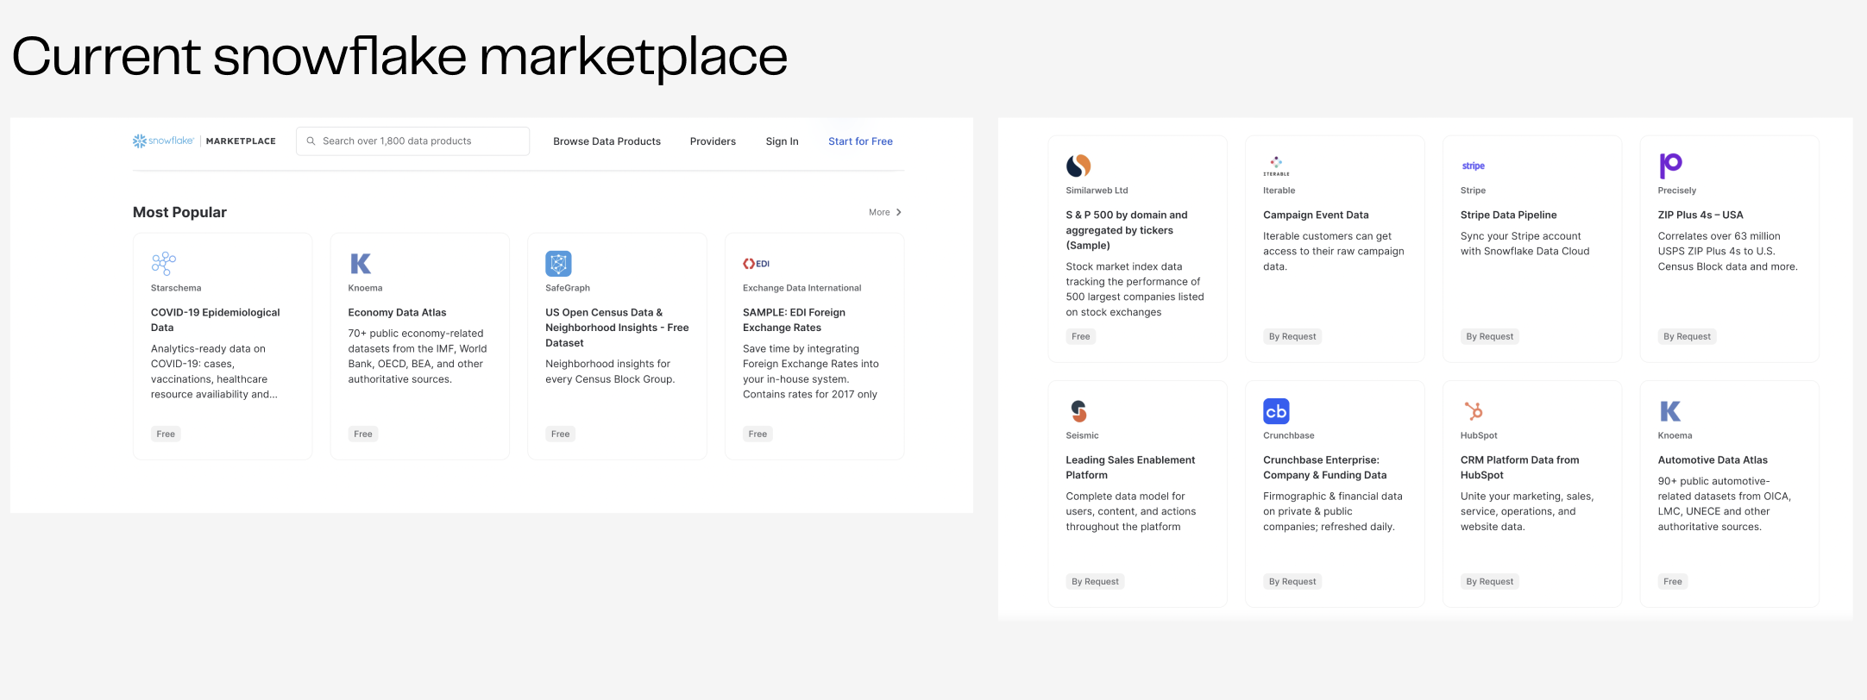
Task: Click the Stripe logo icon
Action: [1474, 166]
